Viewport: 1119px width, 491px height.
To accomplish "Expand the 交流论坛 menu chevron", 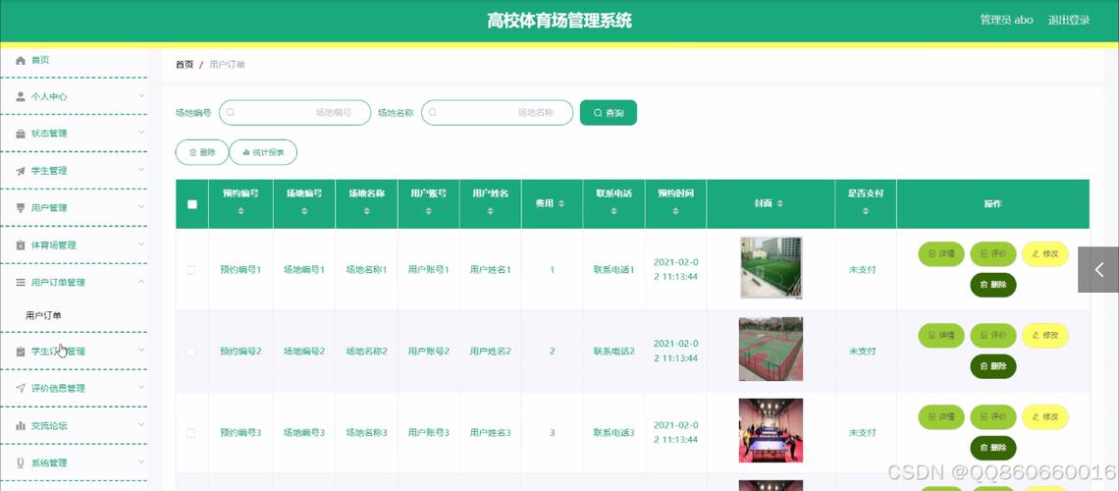I will coord(141,424).
